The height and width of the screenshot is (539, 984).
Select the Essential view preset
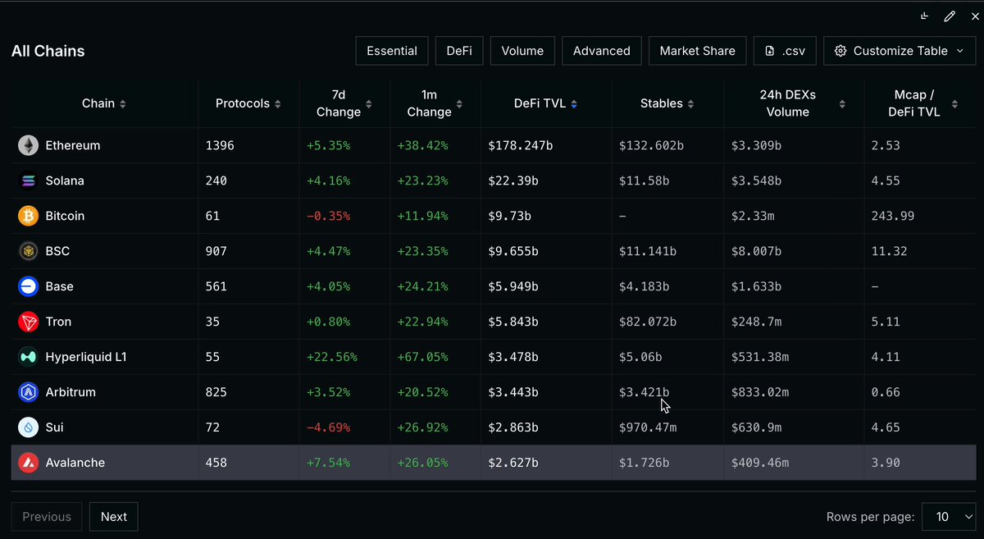pos(392,51)
